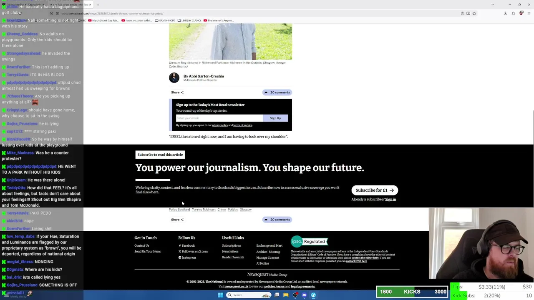Screen dimensions: 534x300
Task: Click the IPSO Regulated badge
Action: click(309, 242)
